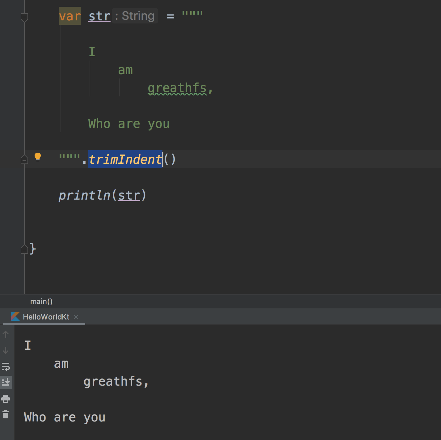
Task: Click the Kotlin icon on HelloWorldKt tab
Action: pyautogui.click(x=15, y=316)
